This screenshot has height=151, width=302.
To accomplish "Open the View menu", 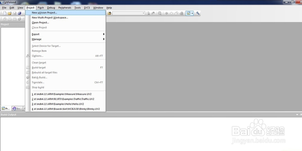I will (20, 8).
